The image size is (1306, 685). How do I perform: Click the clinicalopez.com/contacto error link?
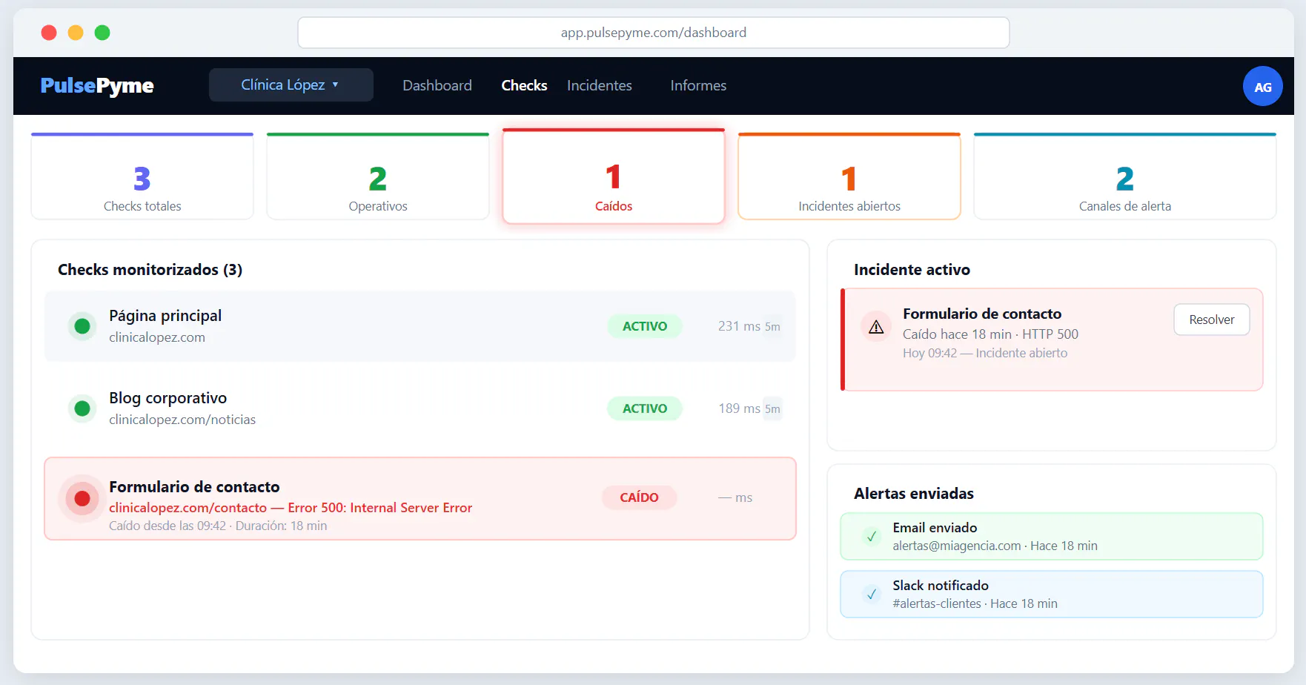tap(291, 508)
